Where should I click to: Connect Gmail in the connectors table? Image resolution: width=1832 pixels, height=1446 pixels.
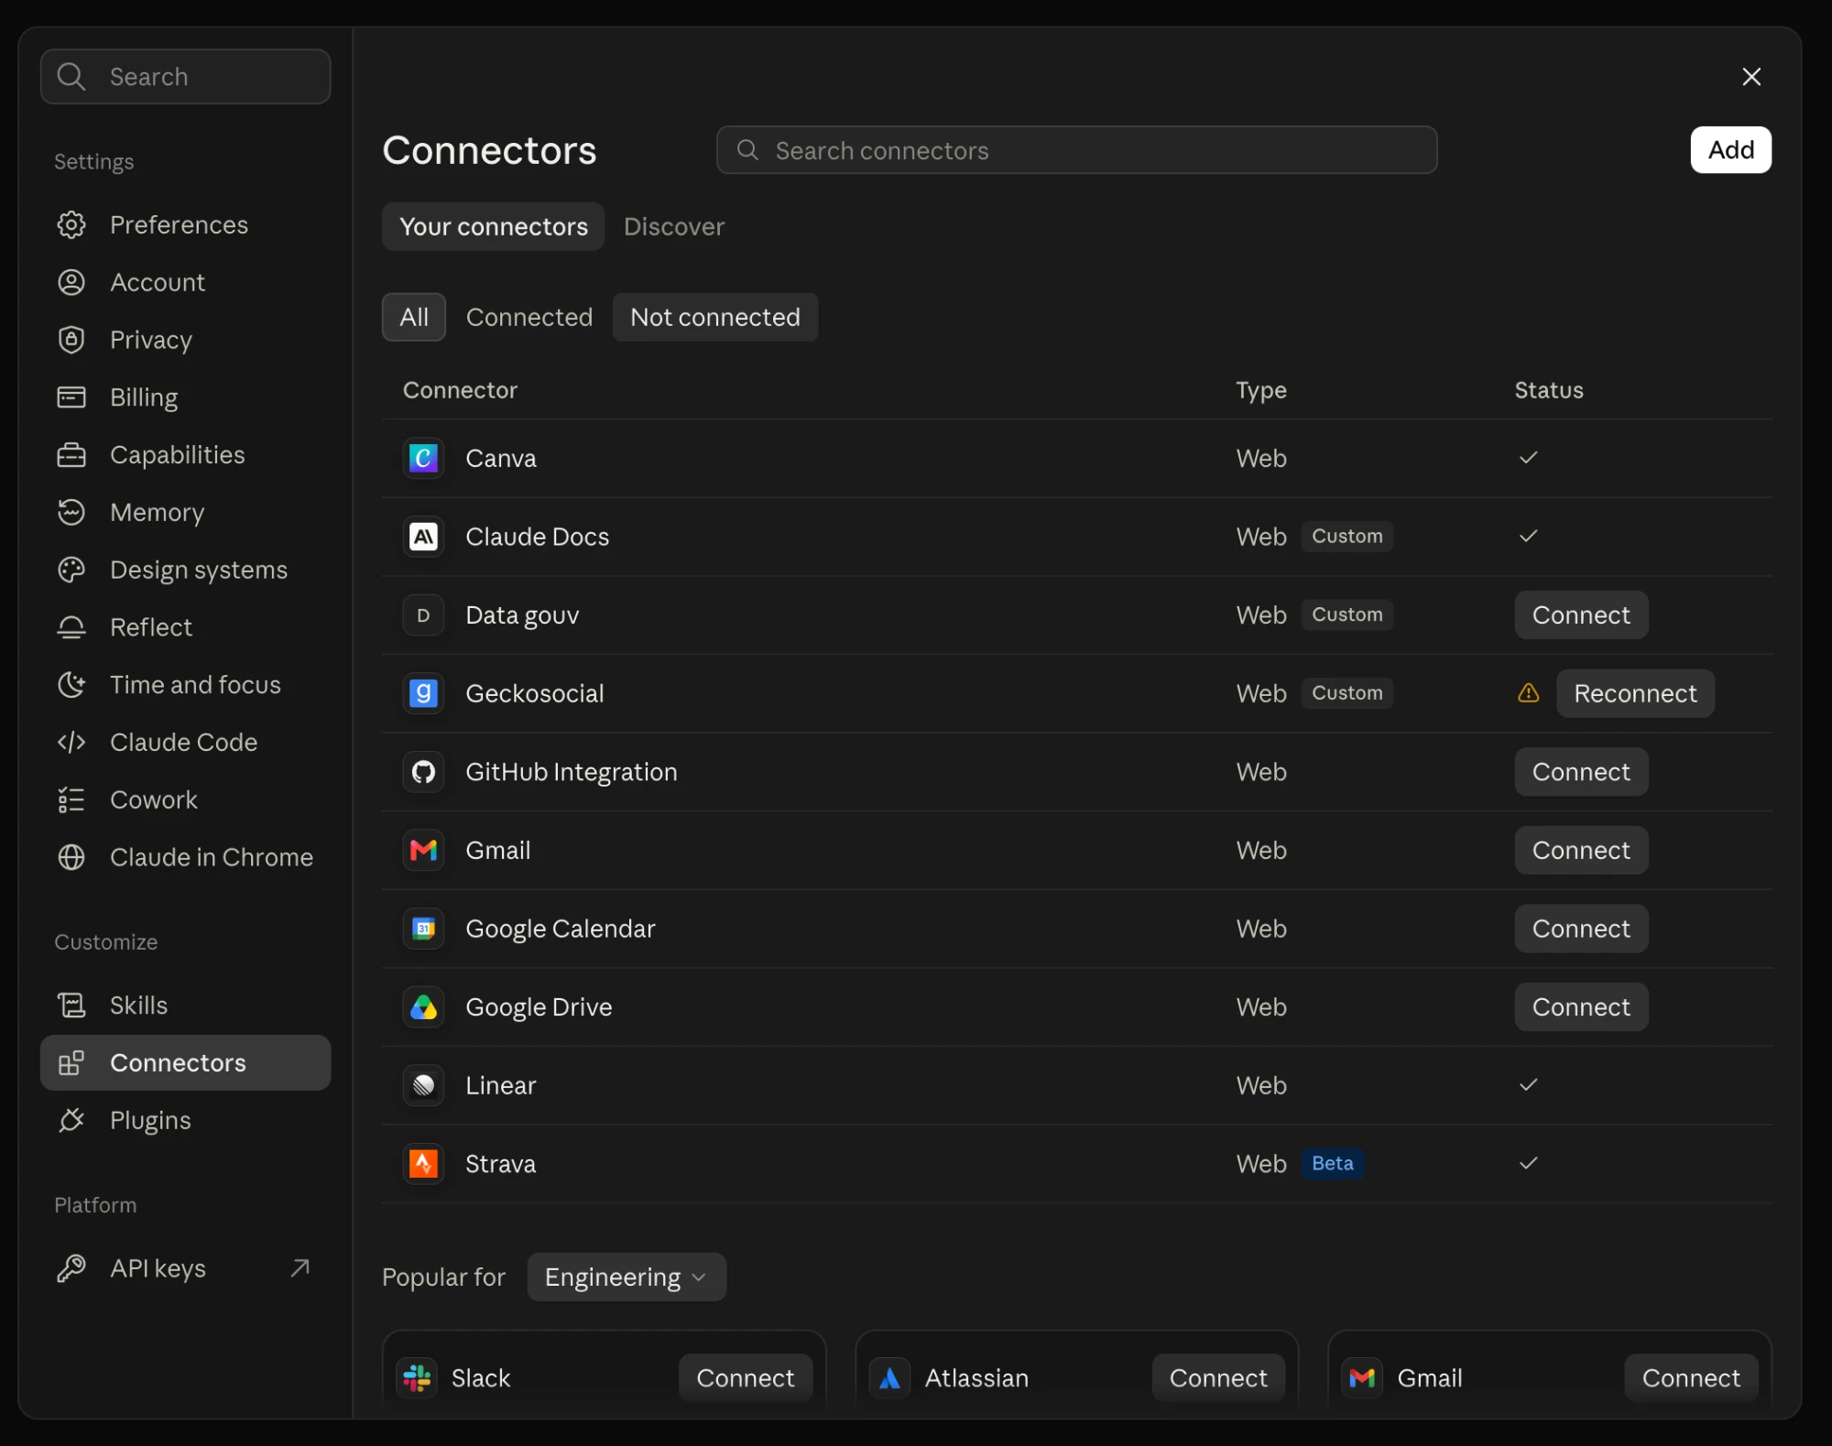pyautogui.click(x=1581, y=851)
